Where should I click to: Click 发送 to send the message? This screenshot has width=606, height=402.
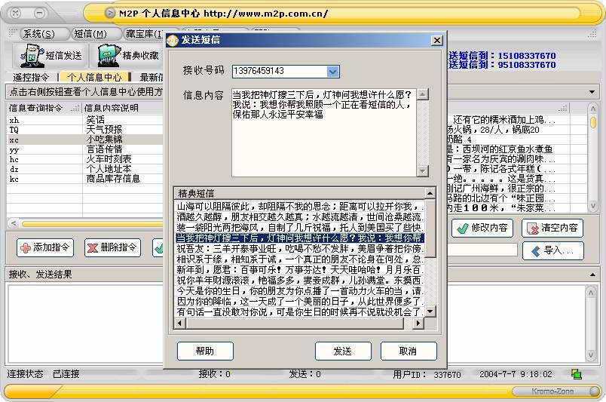pos(343,351)
